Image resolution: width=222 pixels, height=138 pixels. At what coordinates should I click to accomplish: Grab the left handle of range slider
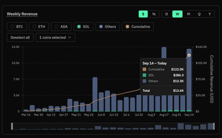(12, 126)
